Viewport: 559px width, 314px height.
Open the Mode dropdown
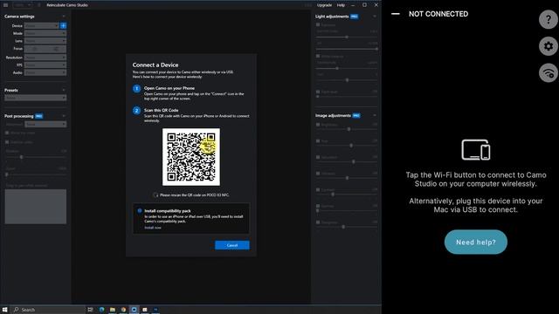tap(45, 33)
